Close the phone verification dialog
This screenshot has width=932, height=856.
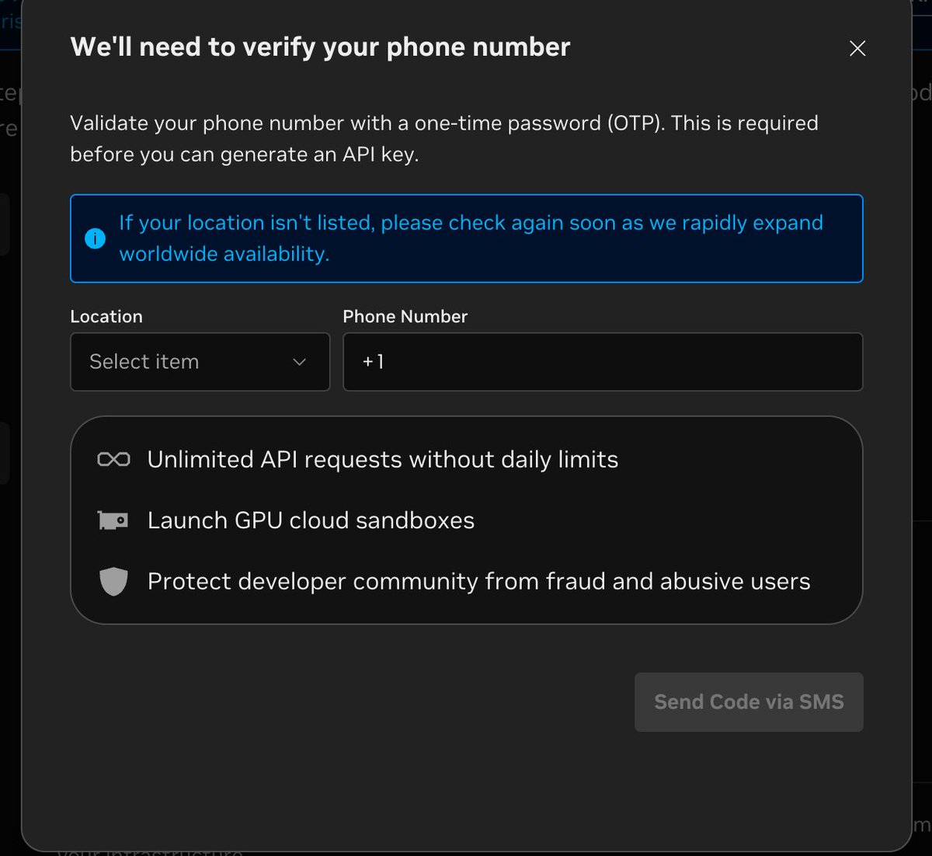click(x=857, y=48)
